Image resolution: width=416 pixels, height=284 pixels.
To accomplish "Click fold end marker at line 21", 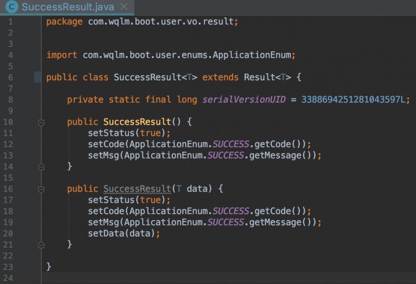I will 41,244.
